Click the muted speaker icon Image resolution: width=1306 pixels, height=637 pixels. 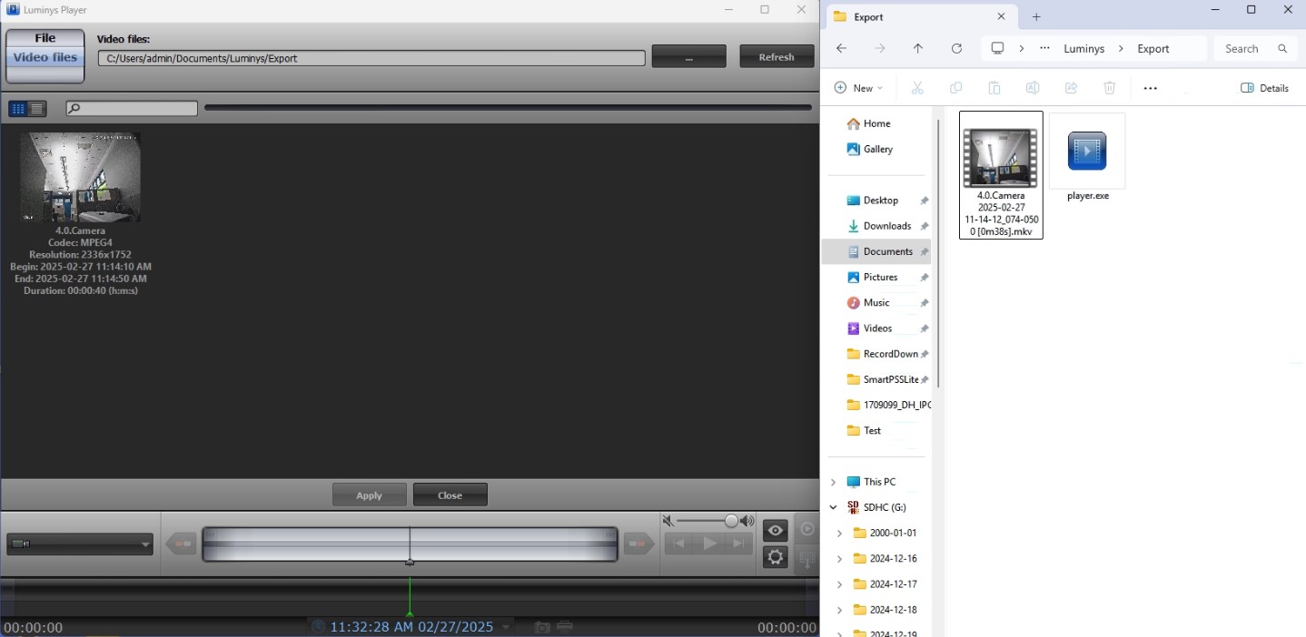[x=668, y=521]
